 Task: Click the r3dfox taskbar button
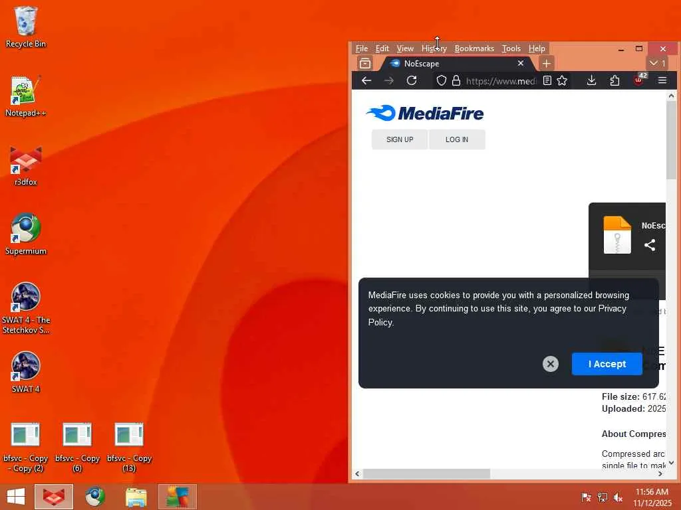[54, 497]
